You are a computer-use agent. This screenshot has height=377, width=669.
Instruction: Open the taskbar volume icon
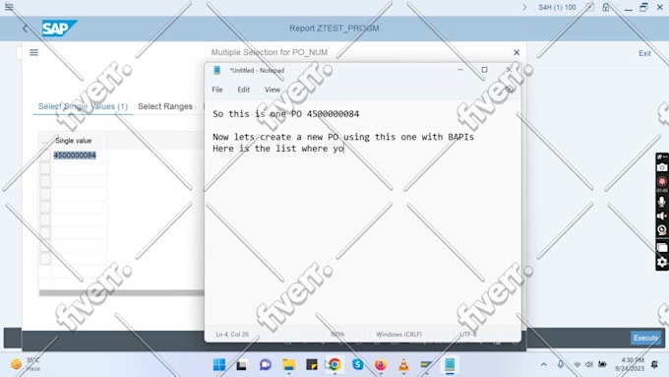pos(589,364)
